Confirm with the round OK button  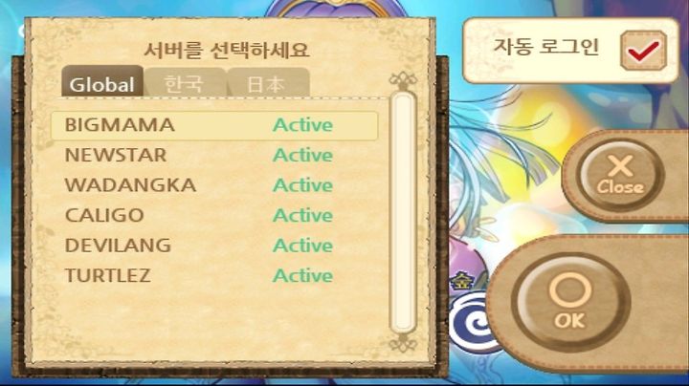tap(570, 301)
